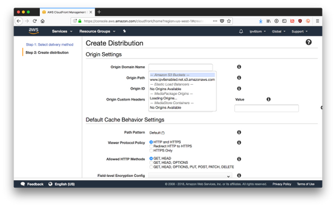This screenshot has height=207, width=336.
Task: Show info for Origin Path
Action: pos(239,77)
